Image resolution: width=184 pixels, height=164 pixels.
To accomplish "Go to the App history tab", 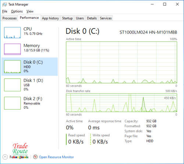I will [x=50, y=18].
